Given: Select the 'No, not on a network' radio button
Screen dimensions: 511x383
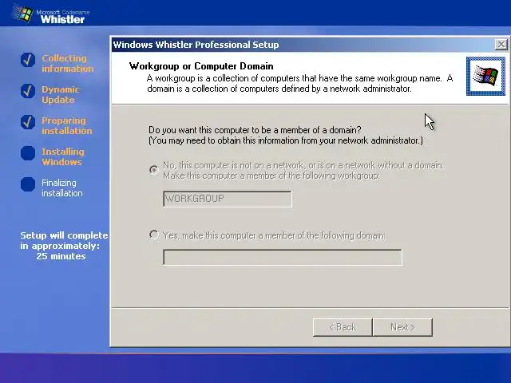Looking at the screenshot, I should pyautogui.click(x=154, y=170).
